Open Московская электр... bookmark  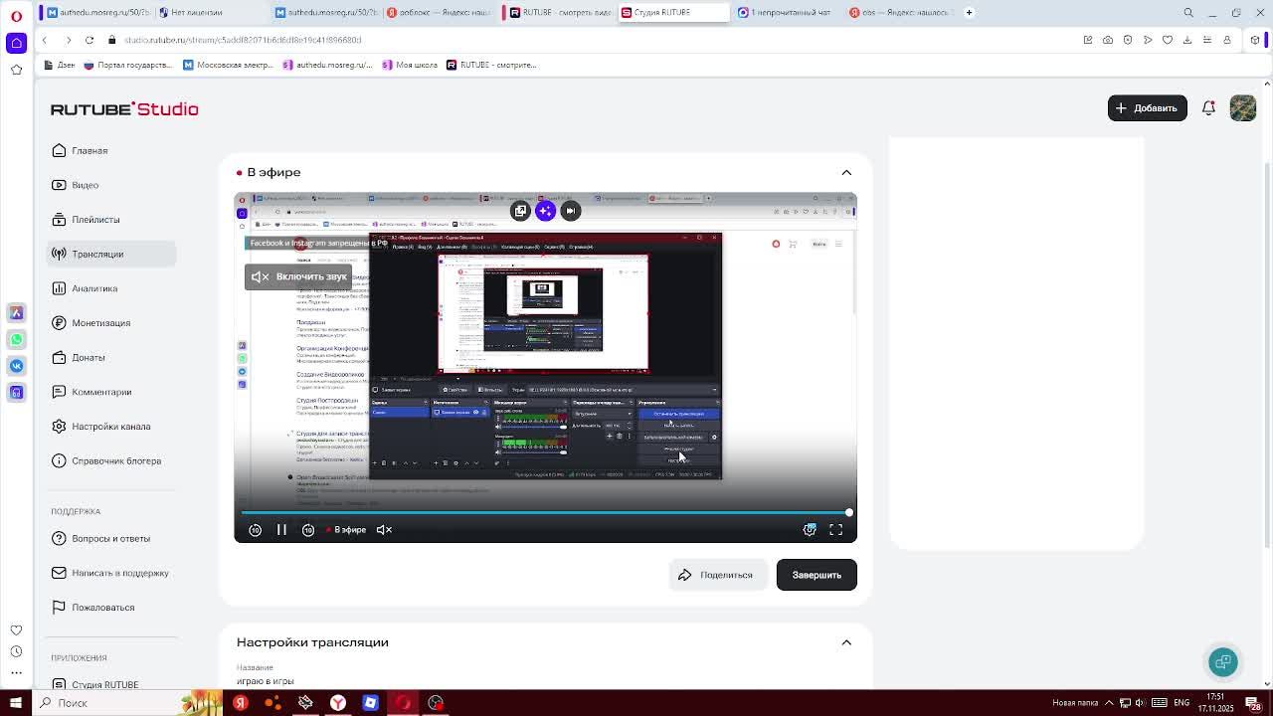(x=228, y=65)
